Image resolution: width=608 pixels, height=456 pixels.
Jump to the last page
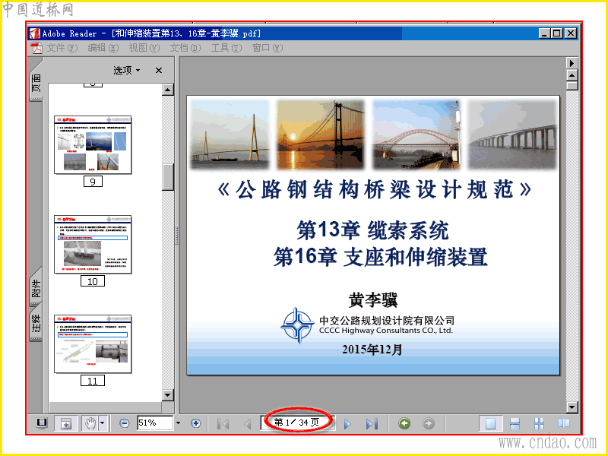(372, 423)
